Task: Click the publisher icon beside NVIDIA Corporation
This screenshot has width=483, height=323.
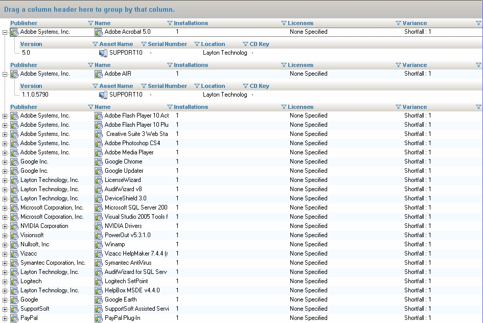Action: (14, 226)
